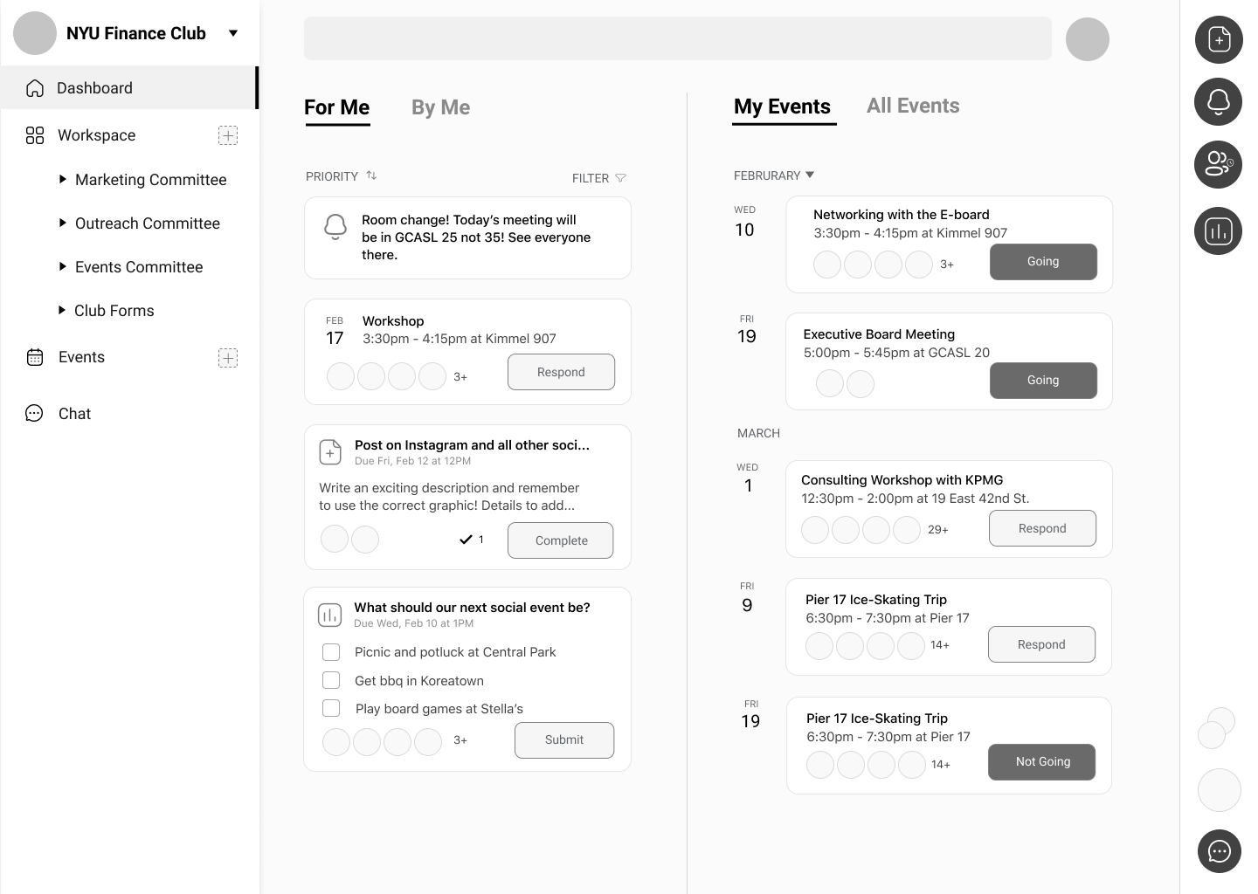Click Respond on the Workshop card
Image resolution: width=1258 pixels, height=894 pixels.
[561, 372]
